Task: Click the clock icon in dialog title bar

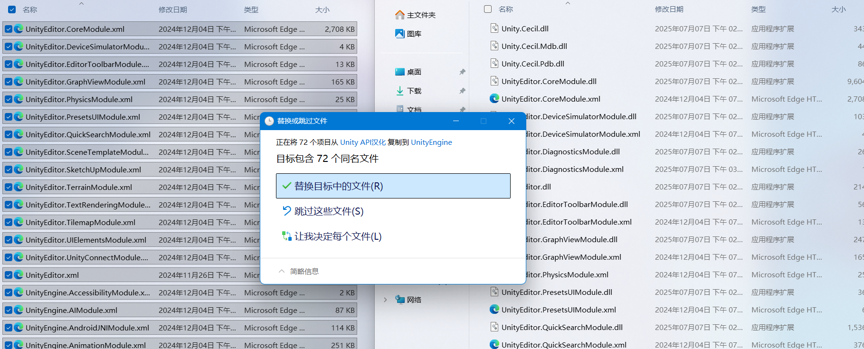Action: (x=269, y=121)
